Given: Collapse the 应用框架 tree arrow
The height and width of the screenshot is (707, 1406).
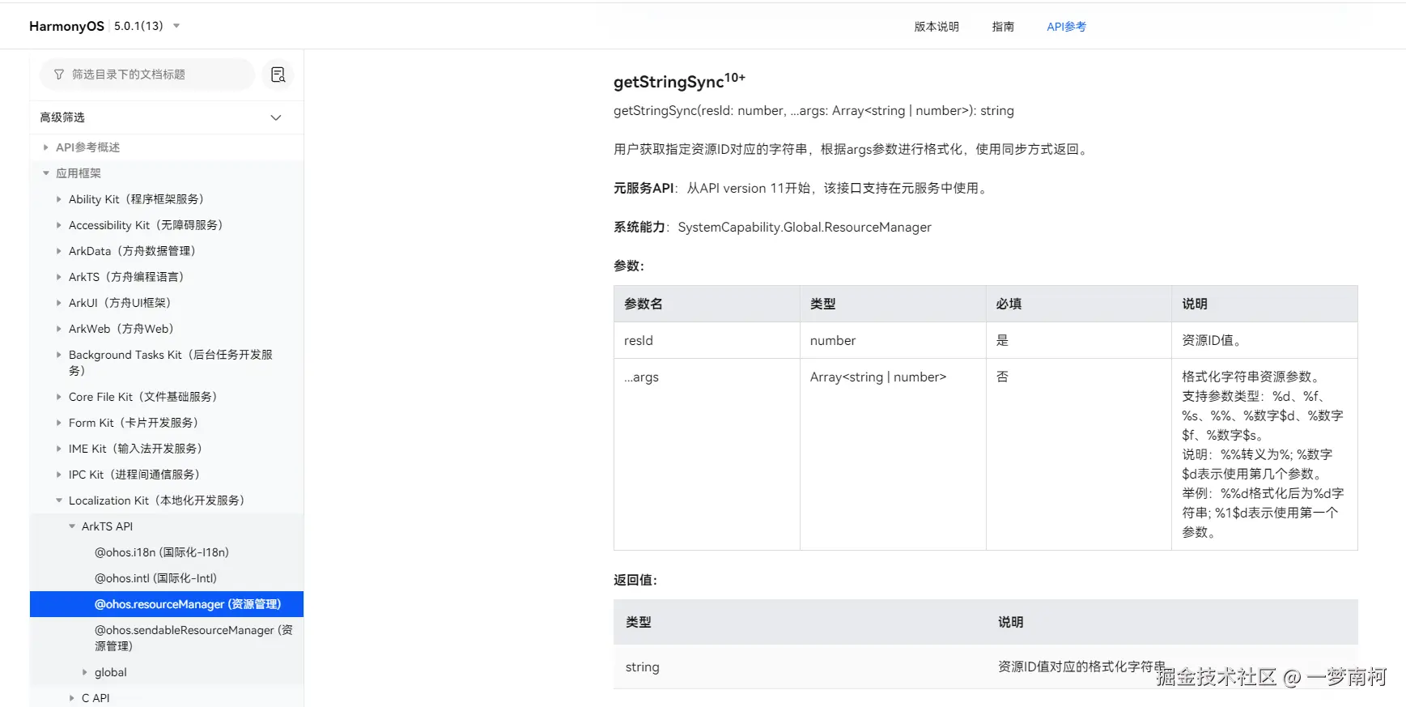Looking at the screenshot, I should [45, 173].
